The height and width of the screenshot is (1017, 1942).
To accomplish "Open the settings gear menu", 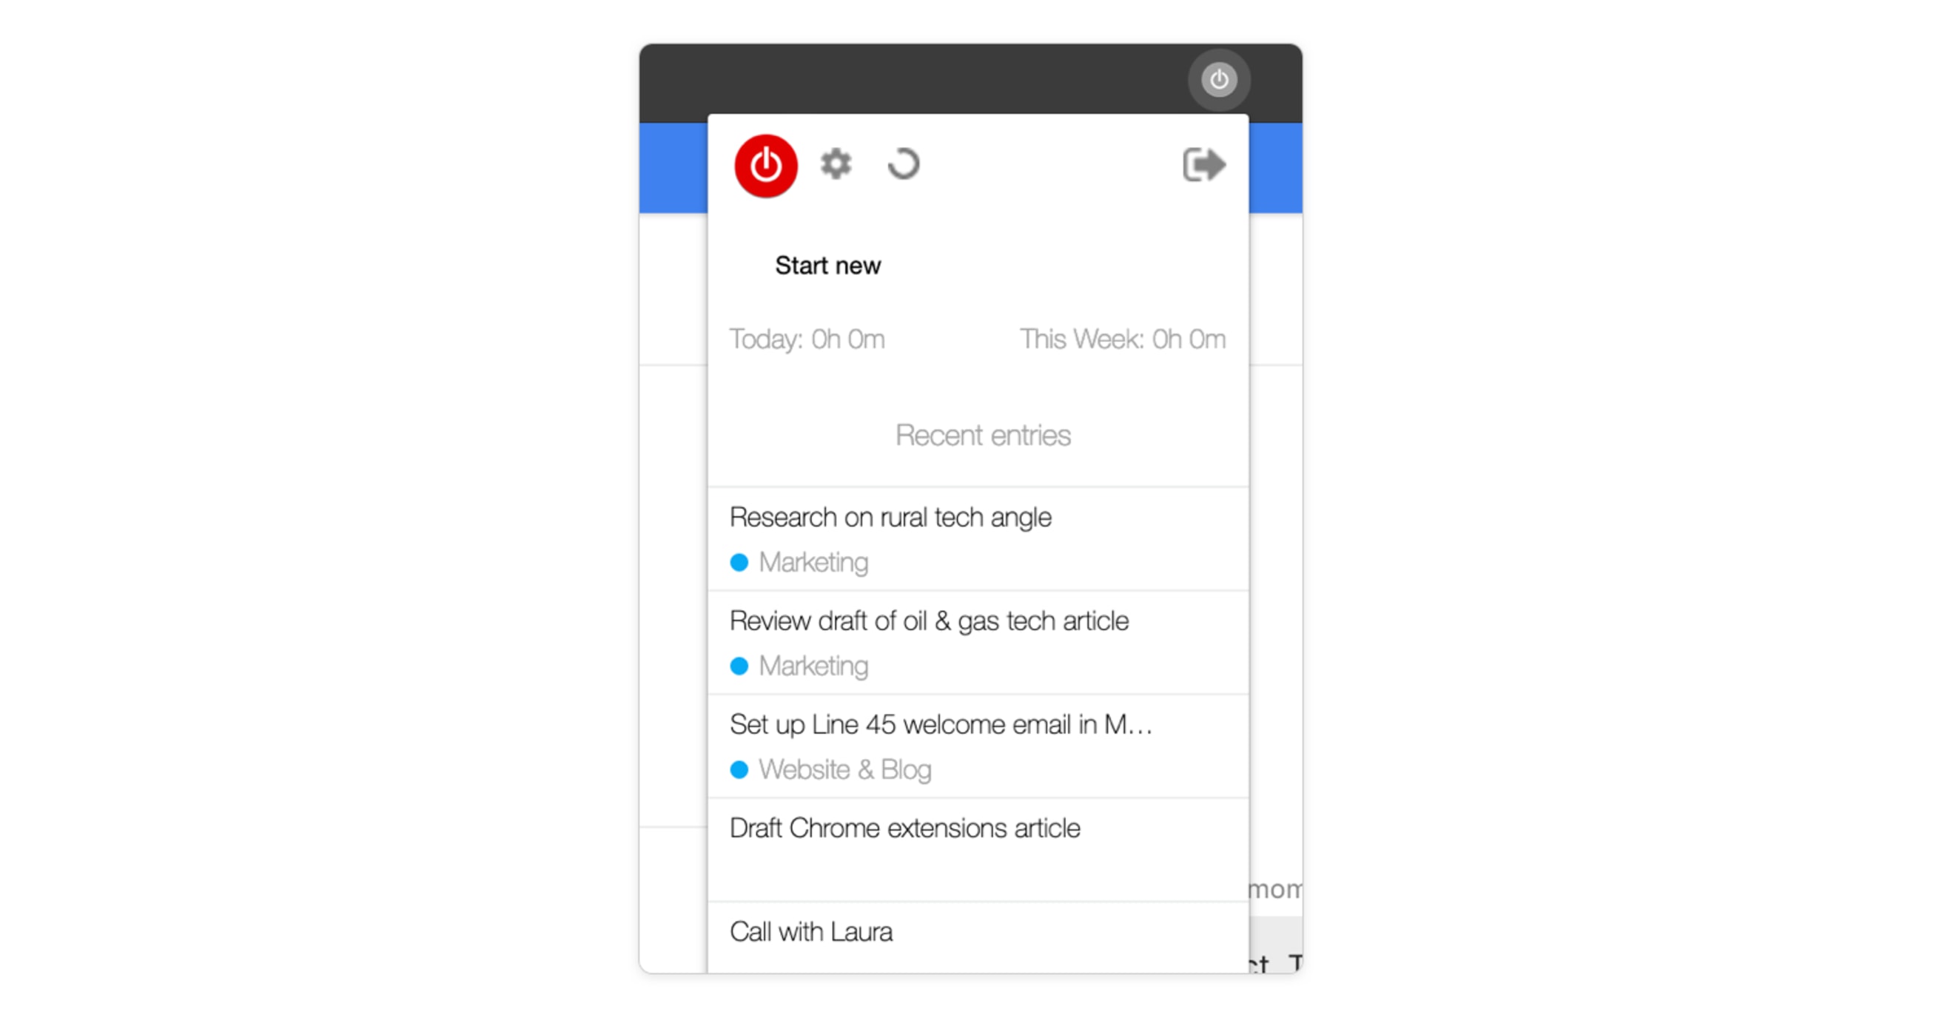I will (x=836, y=163).
